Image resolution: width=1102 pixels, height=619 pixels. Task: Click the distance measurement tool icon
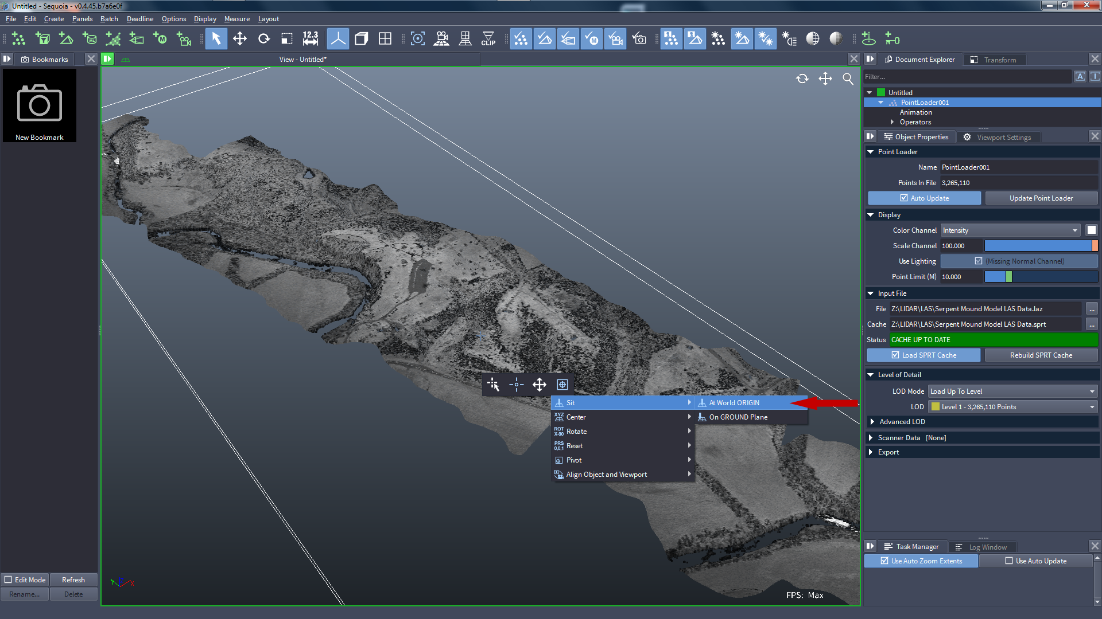coord(310,39)
